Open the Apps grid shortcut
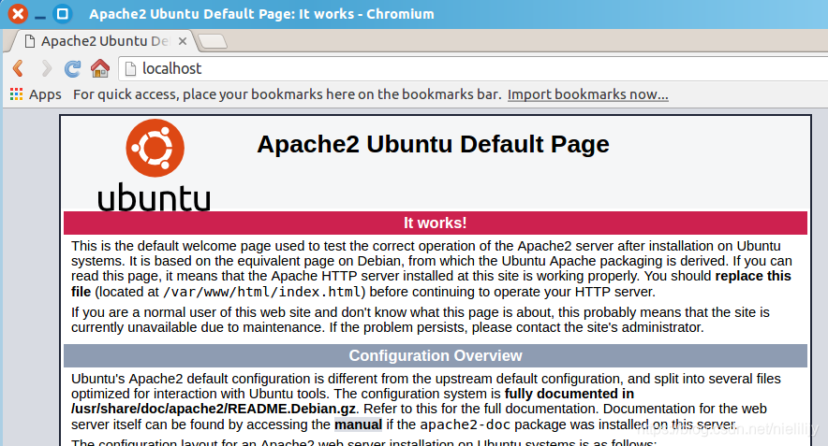The image size is (828, 446). coord(36,94)
